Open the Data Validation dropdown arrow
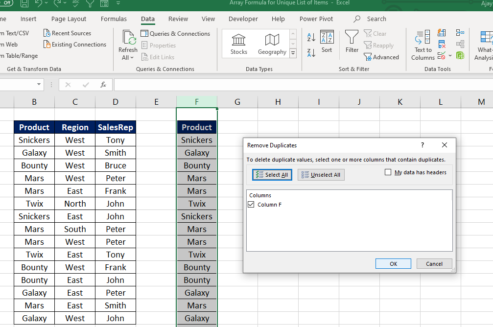Image resolution: width=493 pixels, height=327 pixels. pos(450,56)
